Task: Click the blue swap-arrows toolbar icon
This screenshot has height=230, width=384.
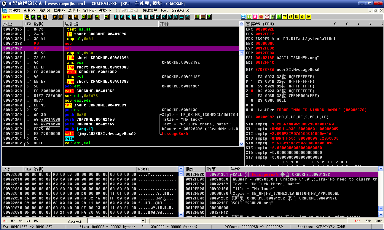Action: 243,17
